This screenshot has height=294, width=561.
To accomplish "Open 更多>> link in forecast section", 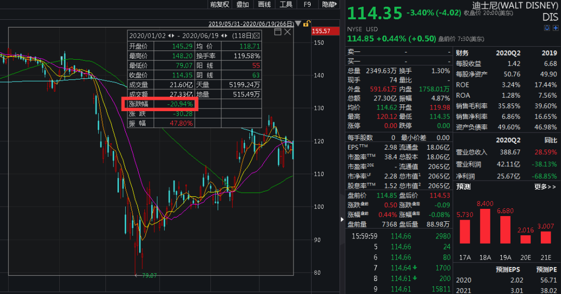I will pyautogui.click(x=545, y=186).
